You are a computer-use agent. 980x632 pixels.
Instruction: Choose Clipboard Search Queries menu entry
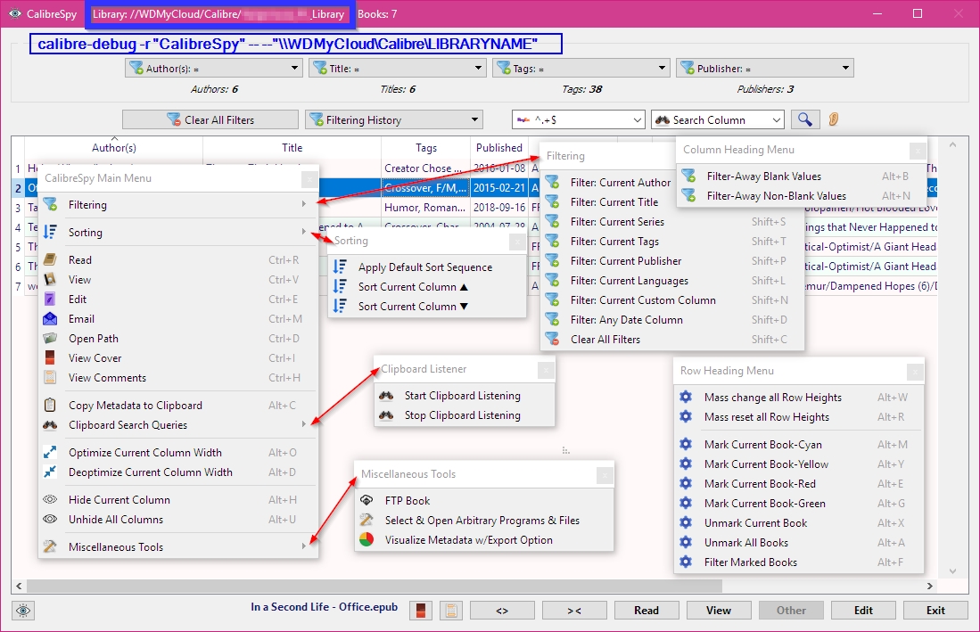coord(177,424)
